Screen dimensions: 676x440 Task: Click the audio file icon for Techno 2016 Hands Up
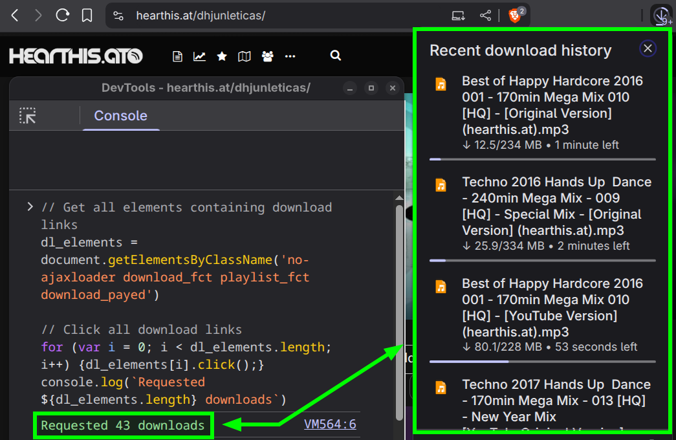(x=441, y=186)
